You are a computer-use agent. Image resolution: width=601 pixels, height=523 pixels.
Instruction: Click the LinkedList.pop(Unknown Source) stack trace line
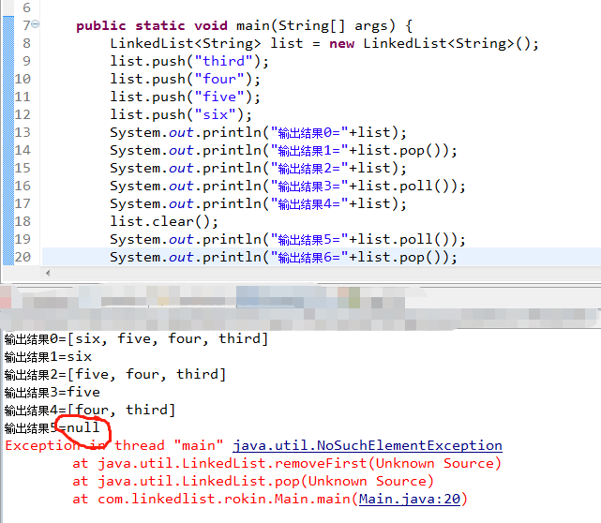click(x=253, y=481)
